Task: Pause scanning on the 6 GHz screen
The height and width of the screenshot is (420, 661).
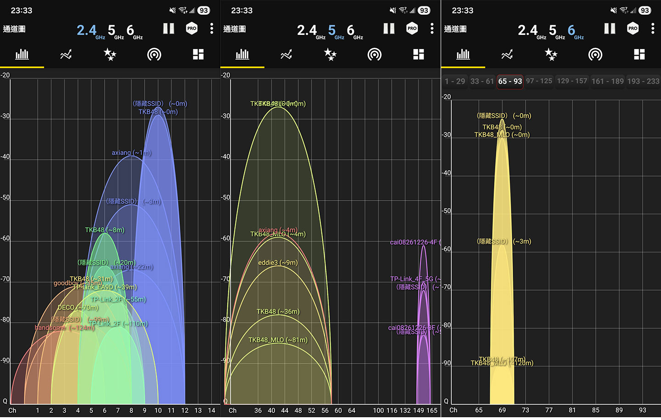Action: (610, 29)
